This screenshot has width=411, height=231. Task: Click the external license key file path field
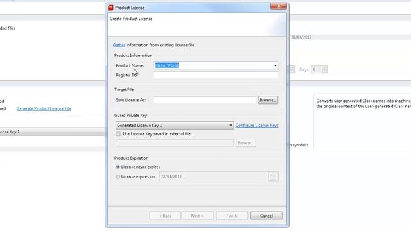click(175, 143)
